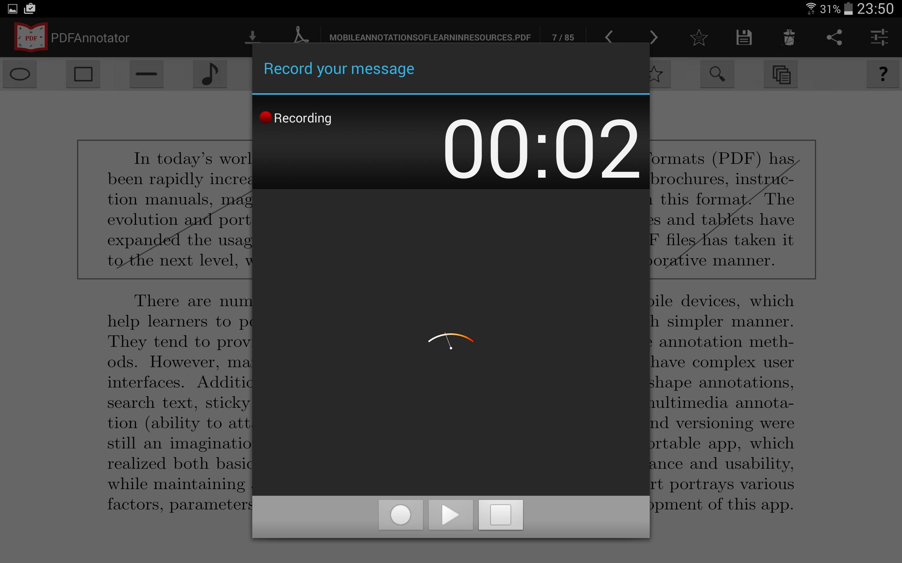Open the settings sliders icon

point(881,37)
